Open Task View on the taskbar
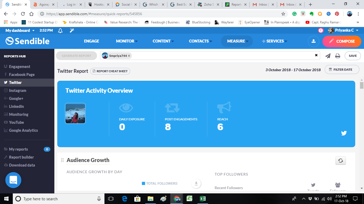This screenshot has height=204, width=364. [111, 198]
